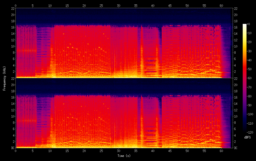Viewport: 256px width, 161px height.
Task: Click the "Time (s)" axis label
Action: 124,156
